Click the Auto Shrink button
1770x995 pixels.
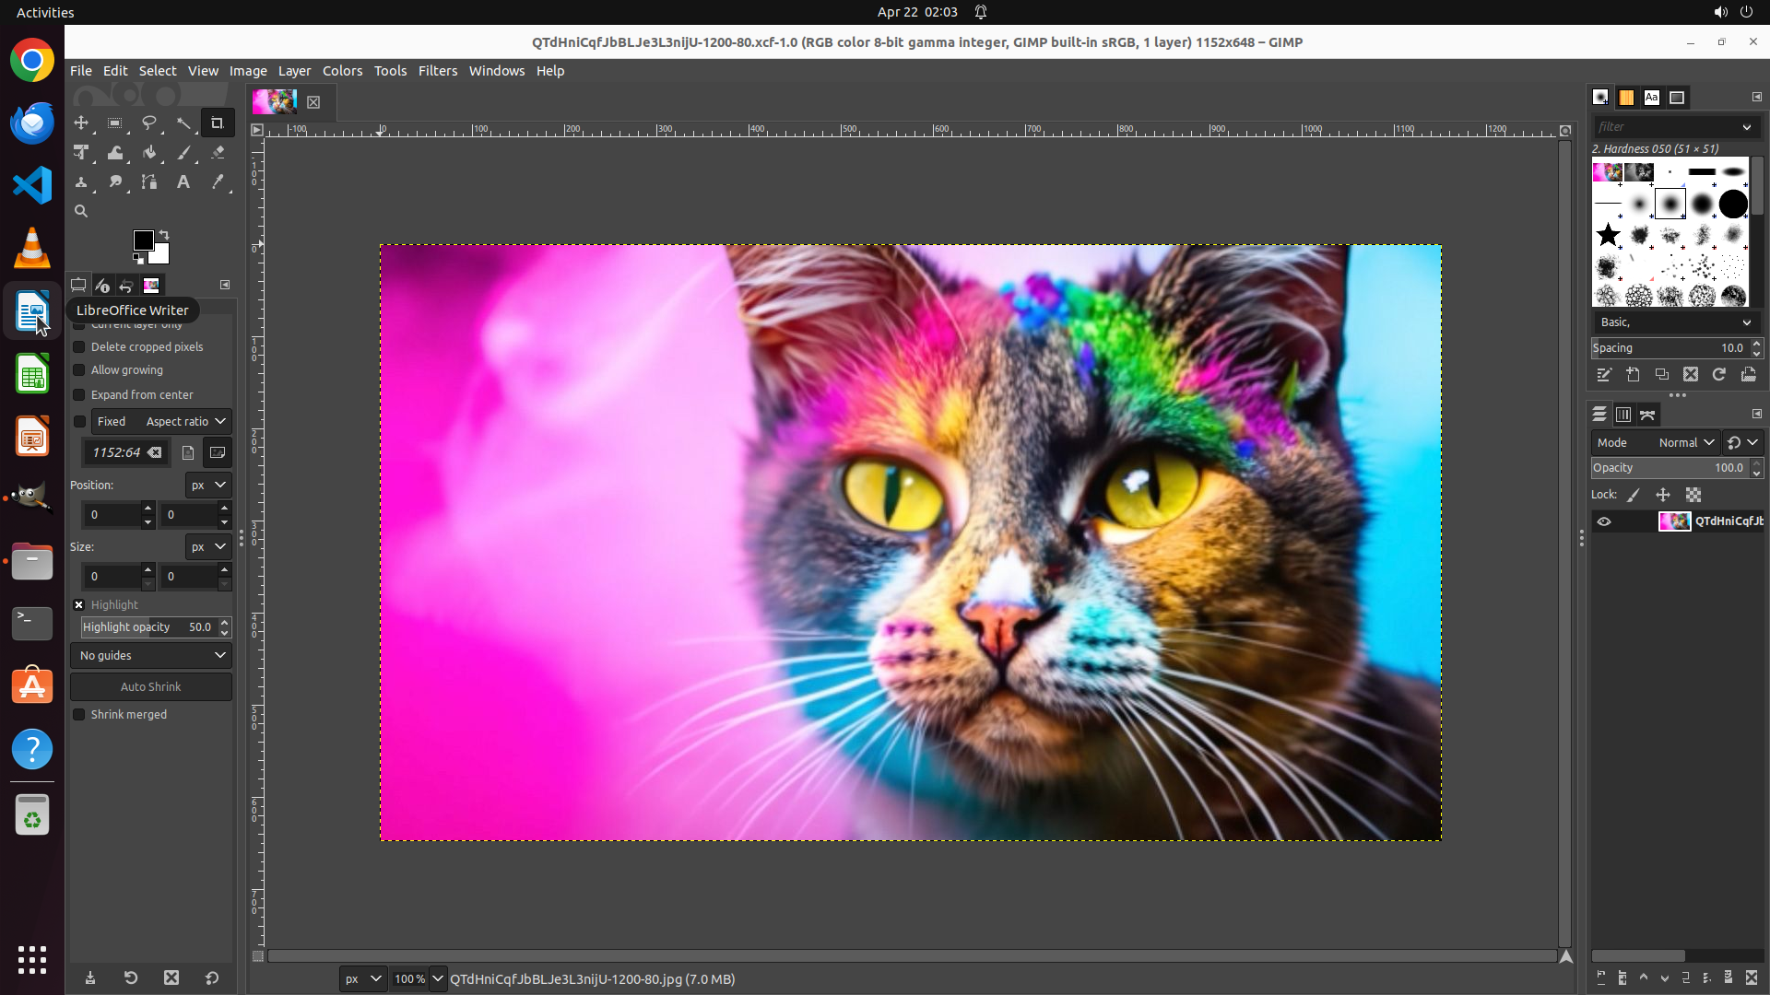point(151,687)
